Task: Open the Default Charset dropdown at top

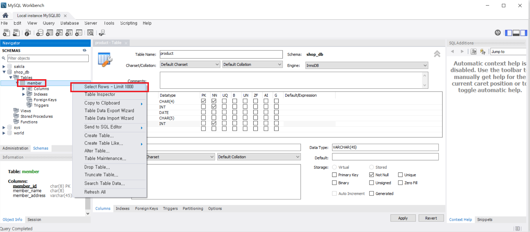Action: point(190,65)
